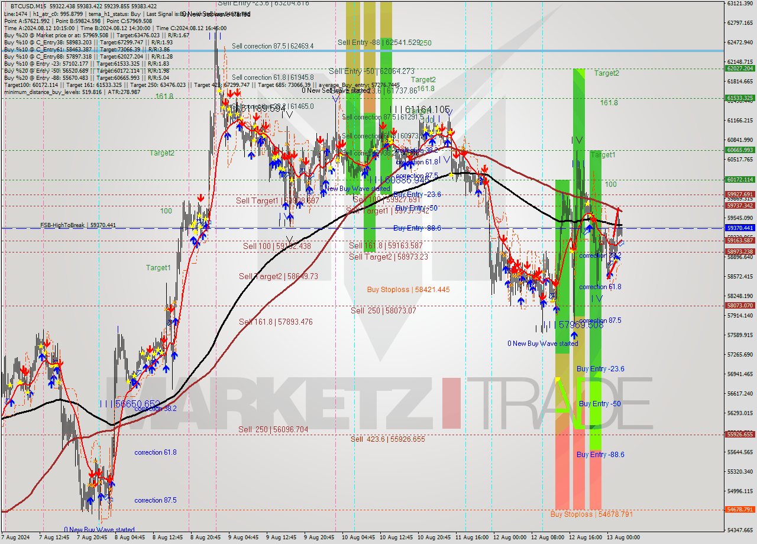Image resolution: width=757 pixels, height=544 pixels.
Task: Select the green 60665.993 price tag
Action: coord(740,150)
